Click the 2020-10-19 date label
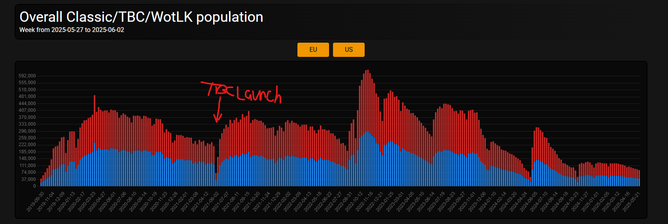Image resolution: width=668 pixels, height=224 pixels. click(148, 202)
